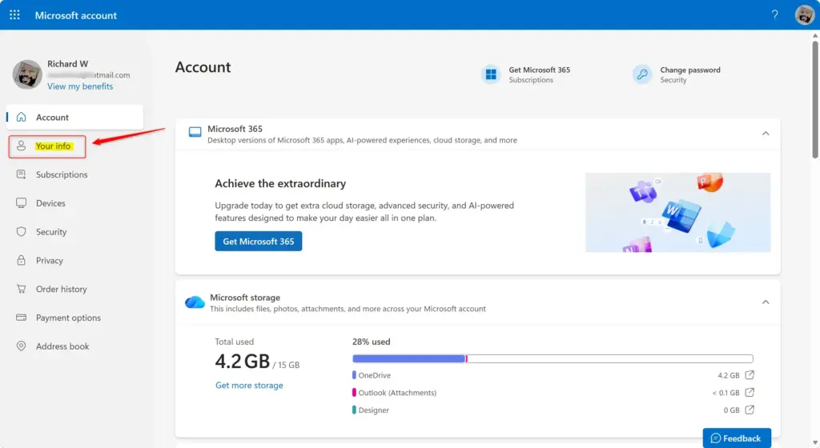Click the OneDrive color legend swatch

point(354,375)
